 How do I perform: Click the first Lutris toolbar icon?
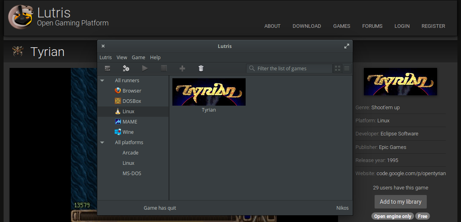(x=107, y=68)
